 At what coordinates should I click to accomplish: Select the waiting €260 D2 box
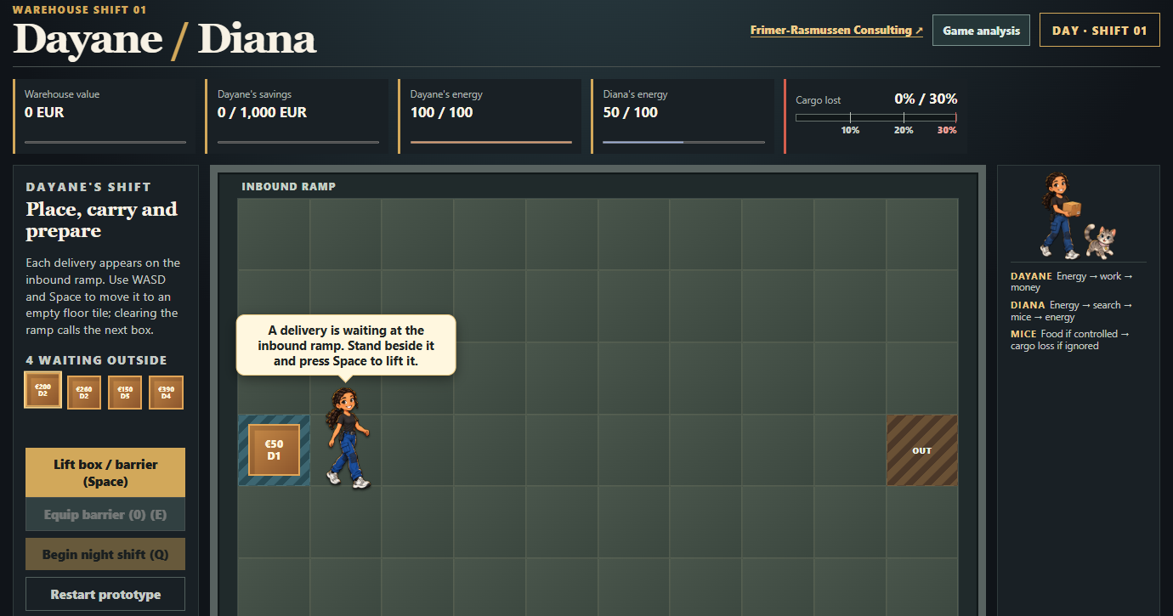tap(84, 393)
